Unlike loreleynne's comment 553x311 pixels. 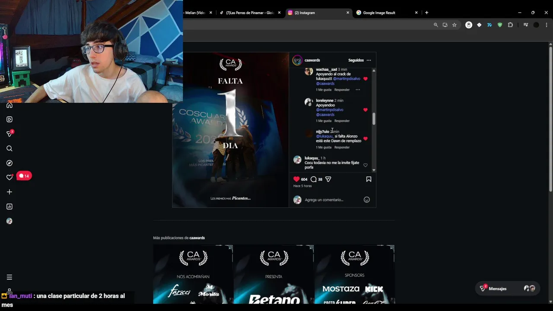click(365, 110)
